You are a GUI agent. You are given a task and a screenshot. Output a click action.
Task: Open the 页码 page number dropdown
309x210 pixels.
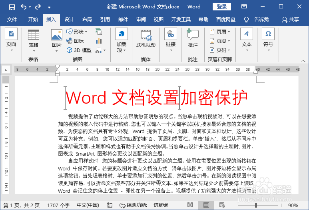[220, 50]
